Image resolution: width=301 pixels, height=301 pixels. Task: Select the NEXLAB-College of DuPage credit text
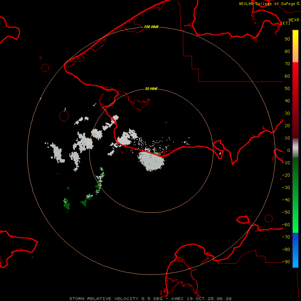267,4
